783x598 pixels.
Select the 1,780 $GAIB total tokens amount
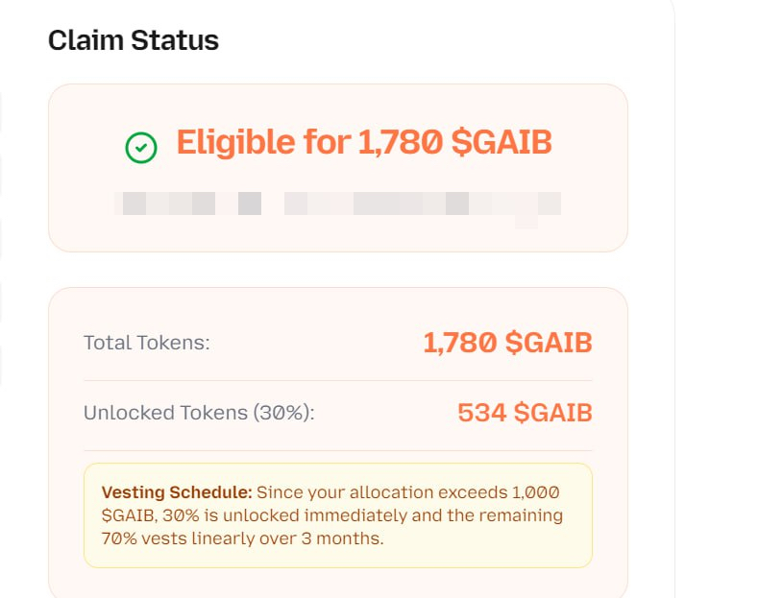(x=507, y=343)
